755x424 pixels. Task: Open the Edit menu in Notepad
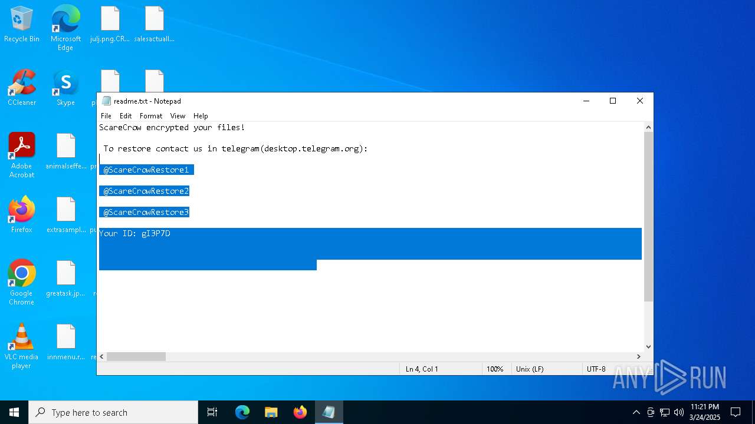point(126,116)
